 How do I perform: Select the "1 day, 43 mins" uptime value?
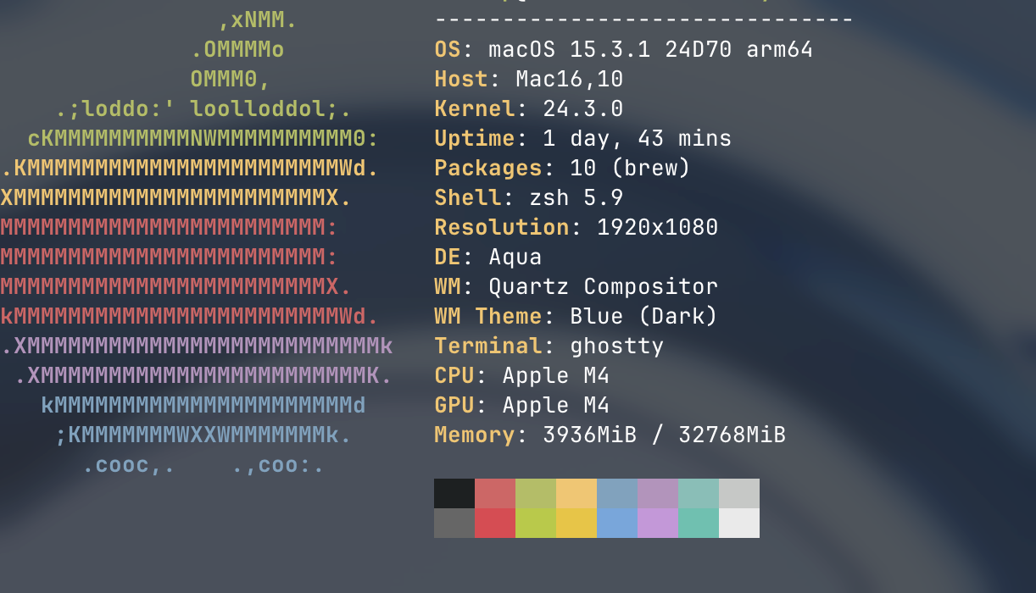(x=638, y=138)
